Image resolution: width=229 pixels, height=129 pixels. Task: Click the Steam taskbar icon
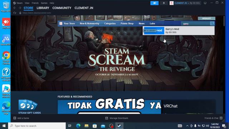(120, 126)
